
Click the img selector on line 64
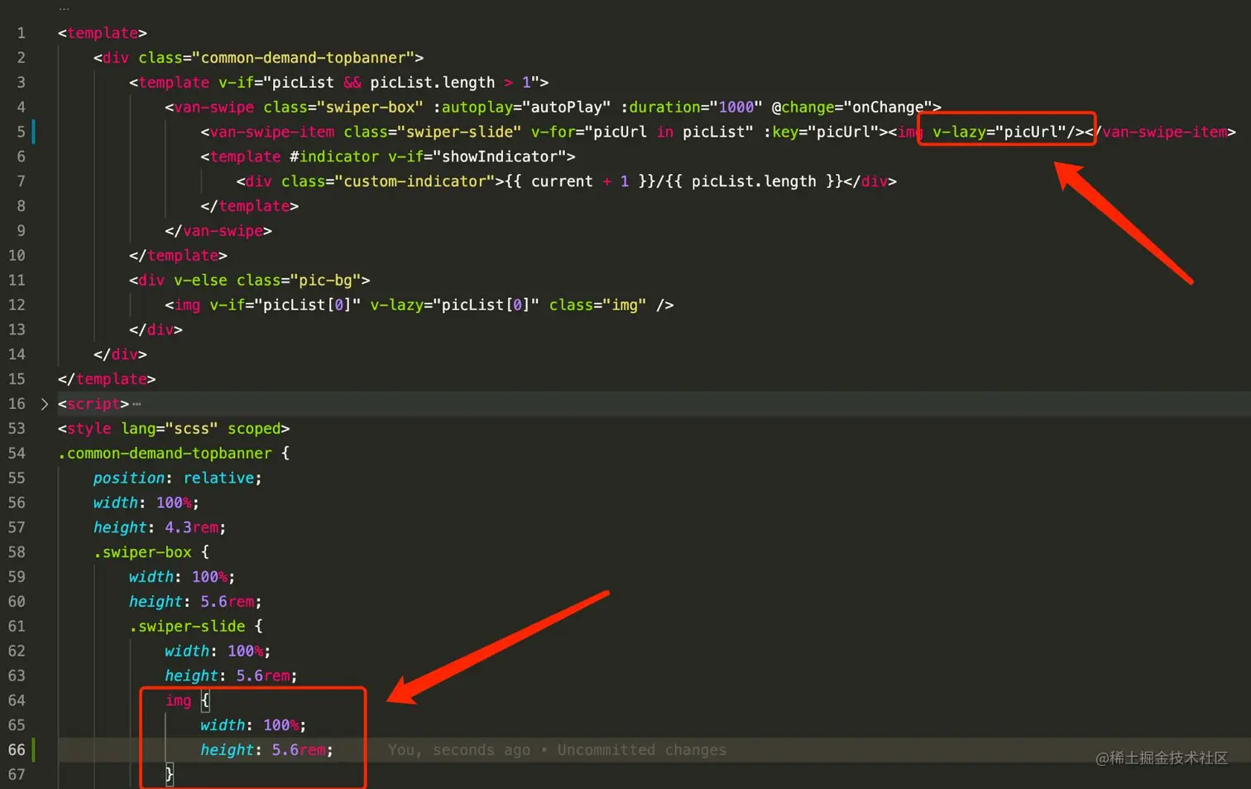point(178,701)
